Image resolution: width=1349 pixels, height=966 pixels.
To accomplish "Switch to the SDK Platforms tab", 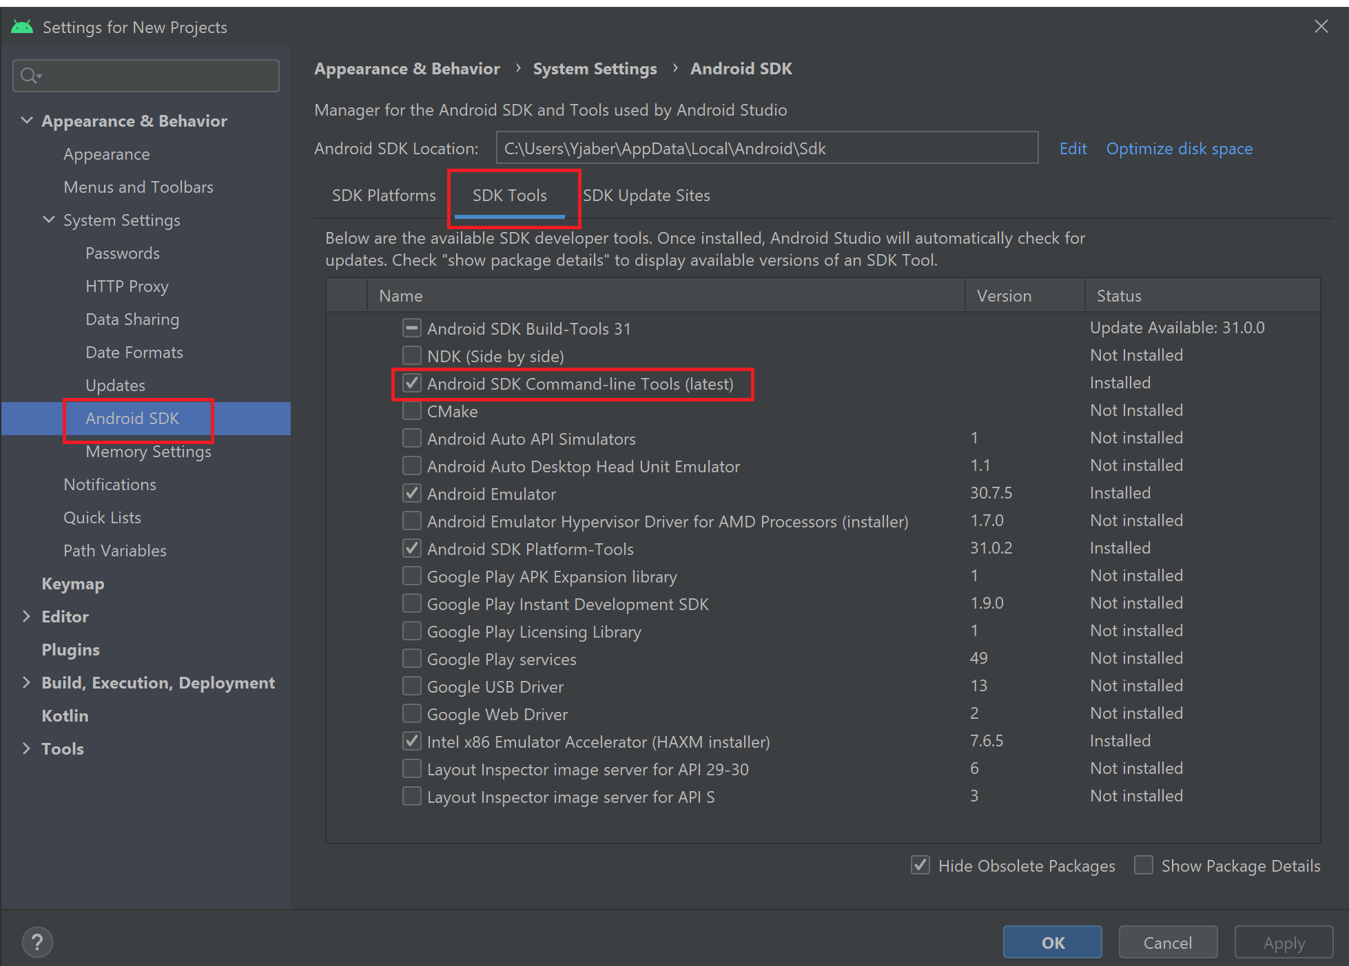I will [384, 196].
